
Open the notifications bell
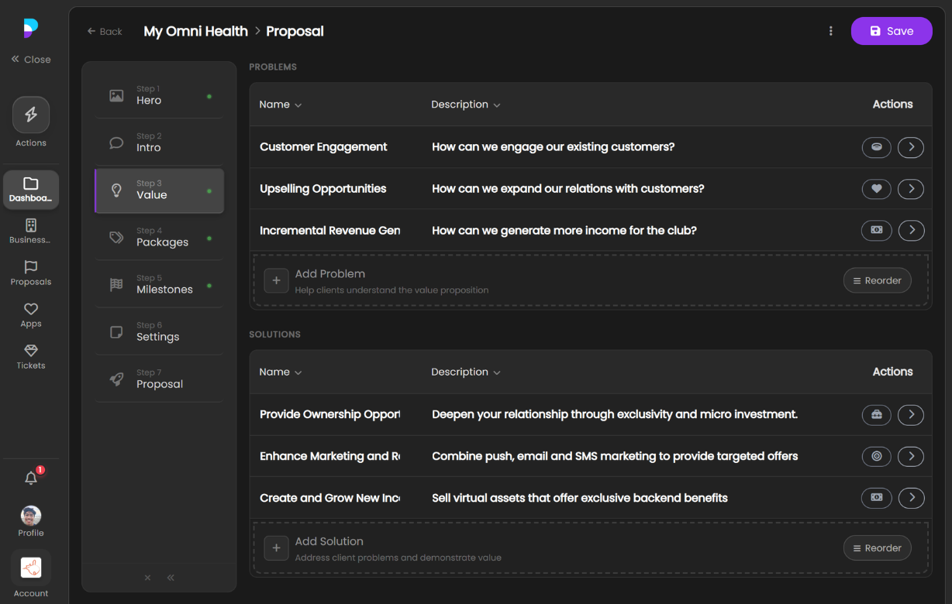[31, 478]
